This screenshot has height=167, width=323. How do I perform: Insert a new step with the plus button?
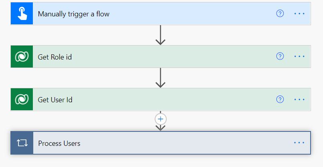tap(160, 119)
